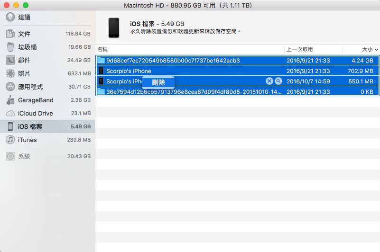Screen dimensions: 380x252
Task: Click the 4.24 GB size value
Action: click(362, 61)
